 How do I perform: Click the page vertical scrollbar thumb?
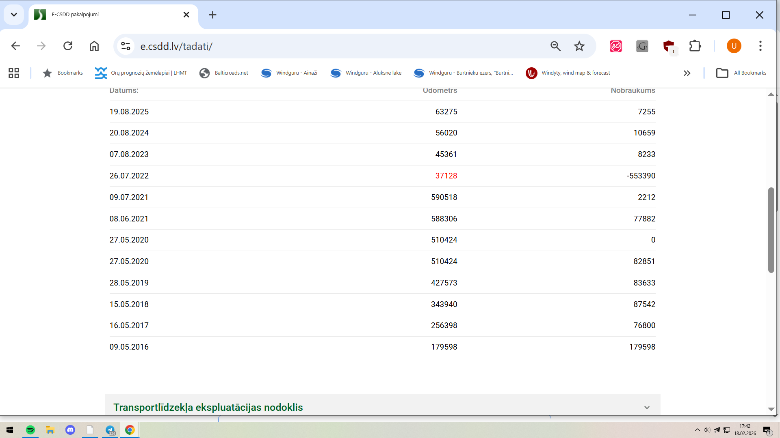coord(771,230)
